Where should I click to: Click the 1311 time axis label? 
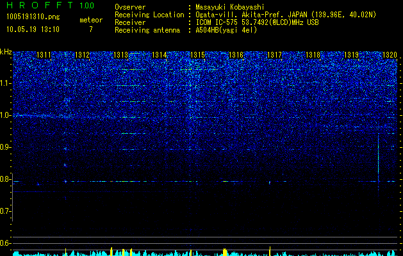click(x=44, y=55)
